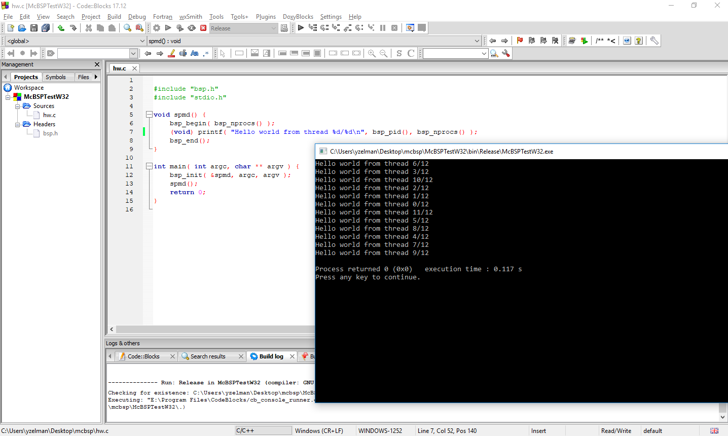The image size is (728, 436).
Task: Insert doxygen line comment icon
Action: tap(611, 41)
